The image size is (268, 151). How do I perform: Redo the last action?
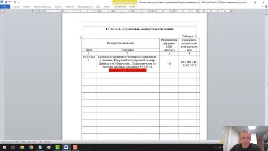(x=15, y=2)
